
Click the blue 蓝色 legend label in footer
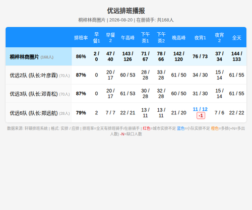pyautogui.click(x=181, y=128)
